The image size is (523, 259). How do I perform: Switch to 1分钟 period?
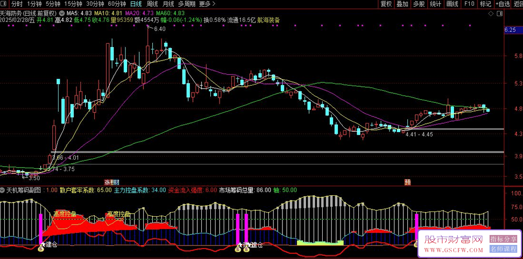point(34,4)
